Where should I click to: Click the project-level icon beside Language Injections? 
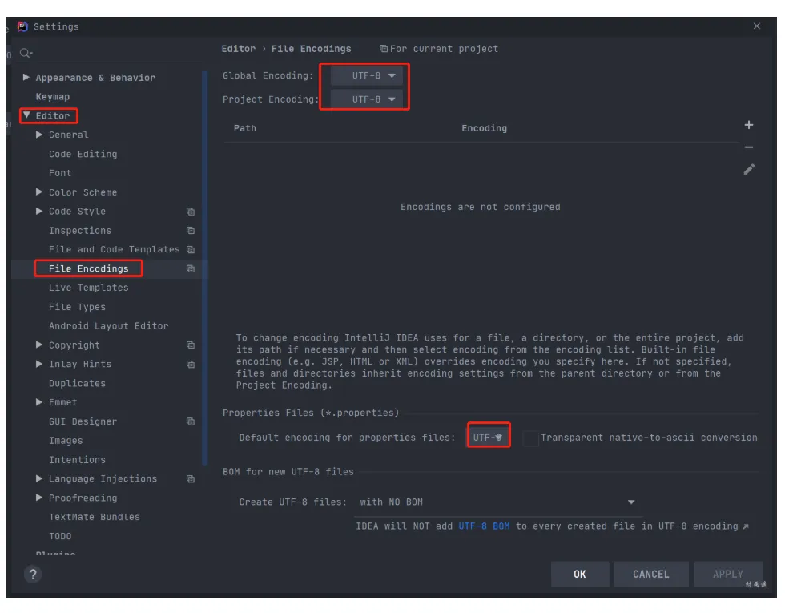point(190,479)
